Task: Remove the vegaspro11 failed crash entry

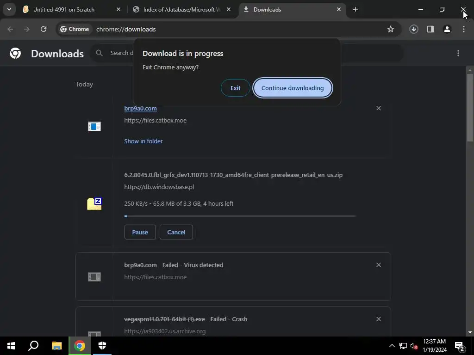Action: (x=379, y=319)
